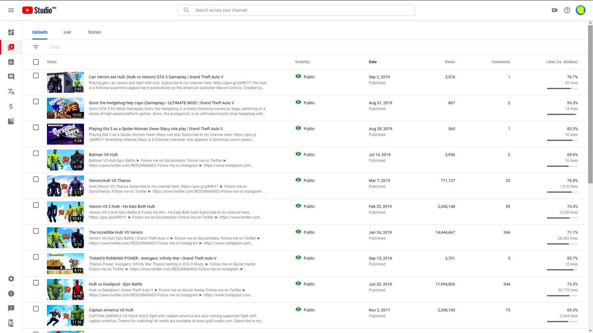593x333 pixels.
Task: Check the Spider-Woman Gwen Stacy video row
Action: point(36,127)
